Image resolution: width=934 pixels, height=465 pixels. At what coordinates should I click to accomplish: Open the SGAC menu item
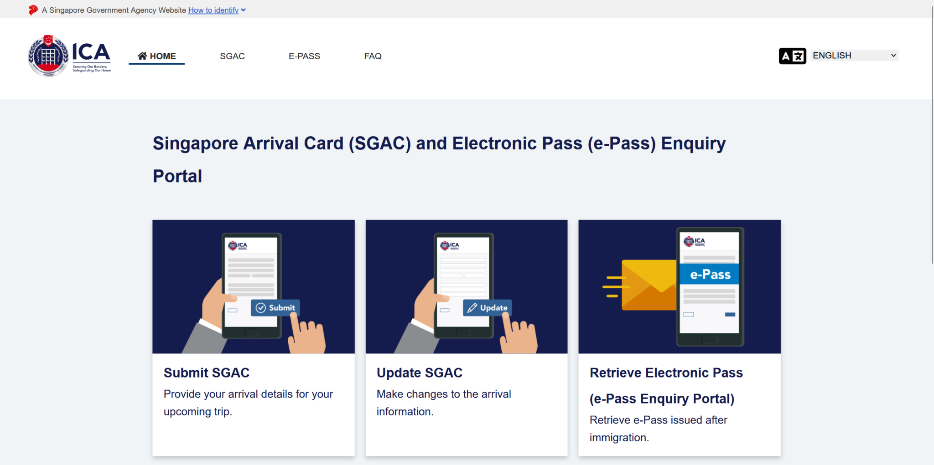(232, 56)
